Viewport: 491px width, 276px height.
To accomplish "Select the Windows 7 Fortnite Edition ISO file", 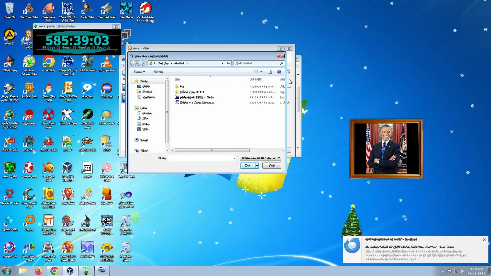I will (197, 103).
